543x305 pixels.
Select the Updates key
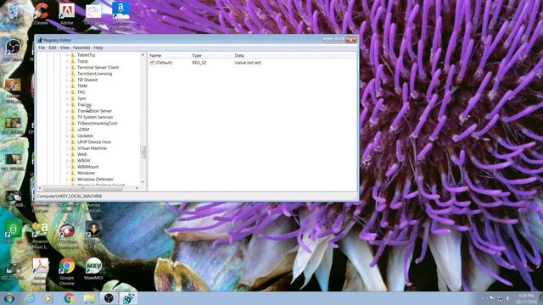coord(85,136)
